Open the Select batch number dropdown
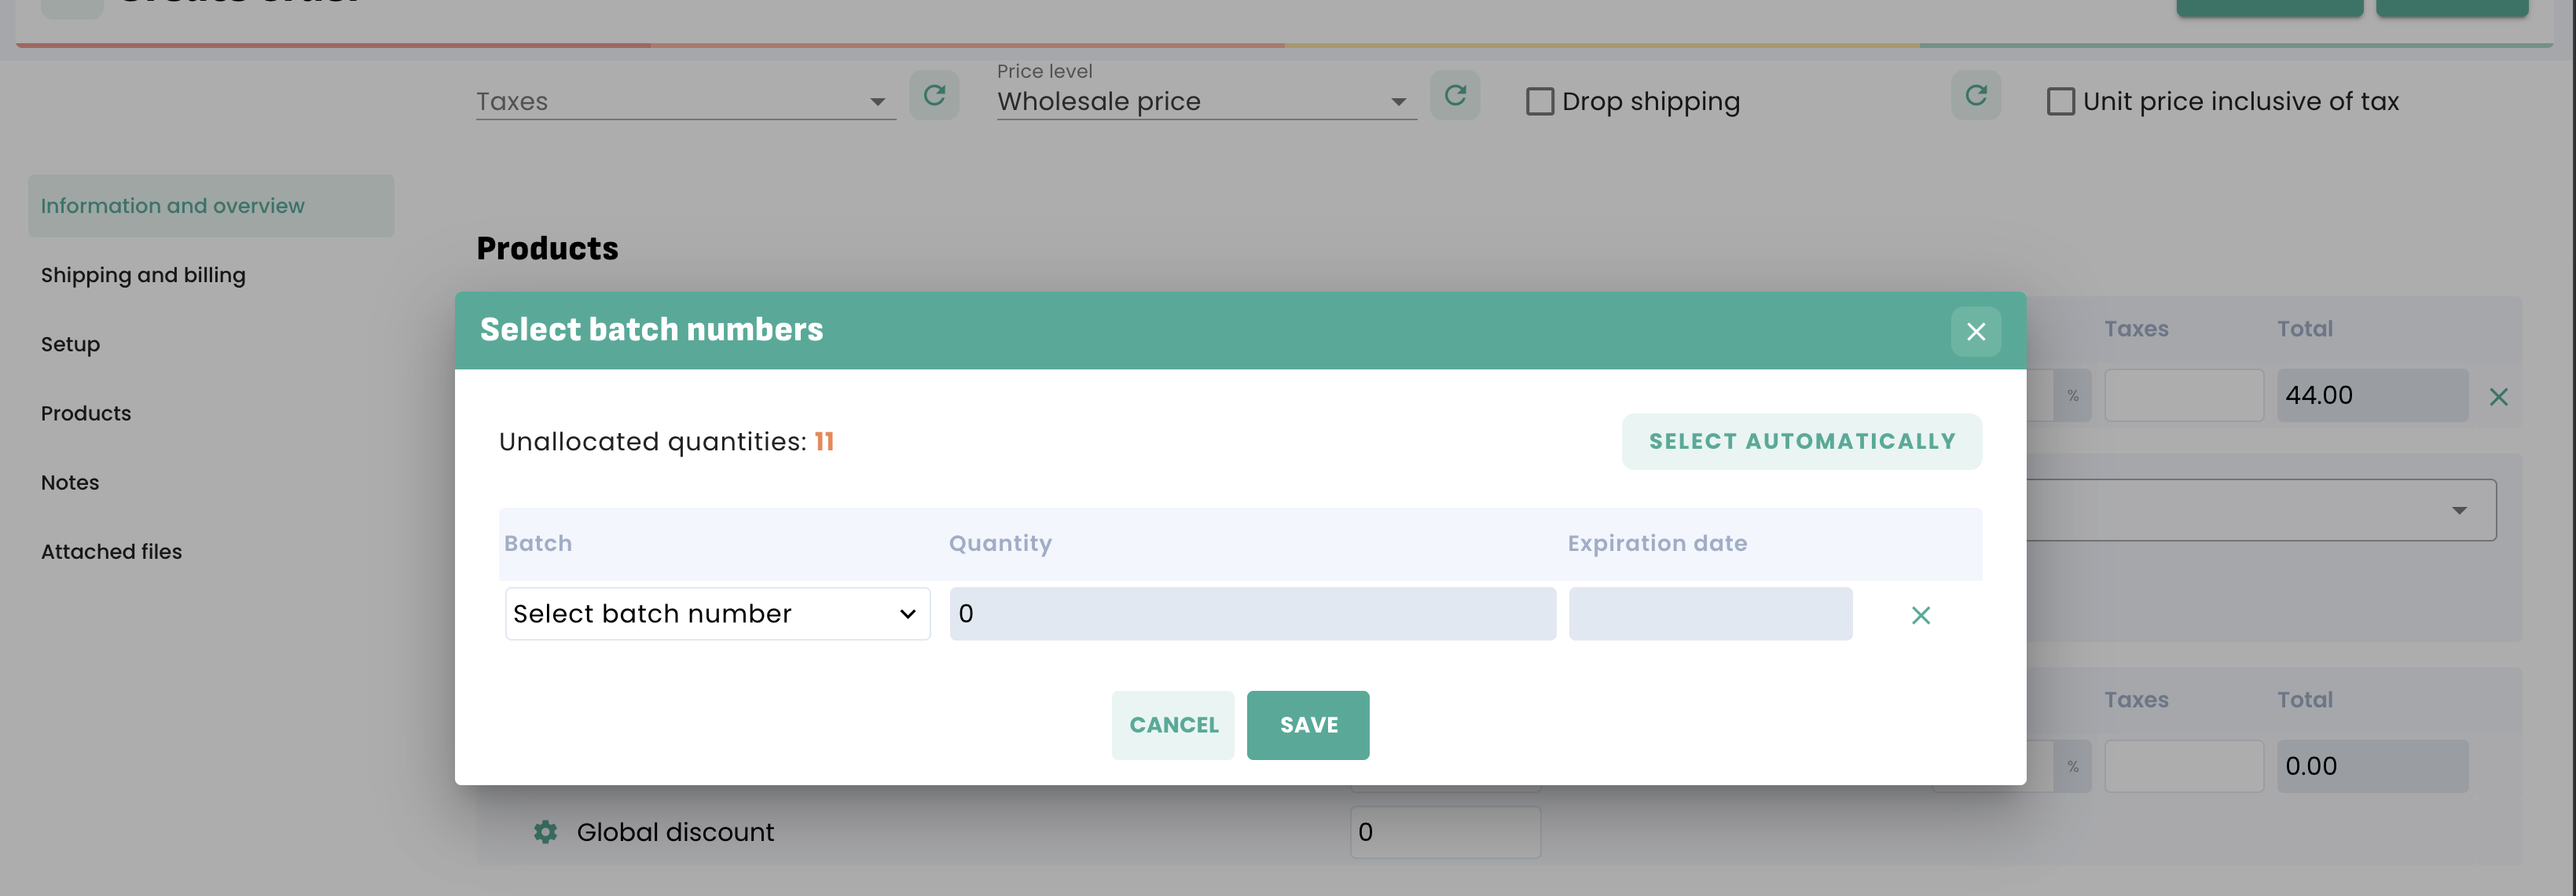 coord(717,614)
